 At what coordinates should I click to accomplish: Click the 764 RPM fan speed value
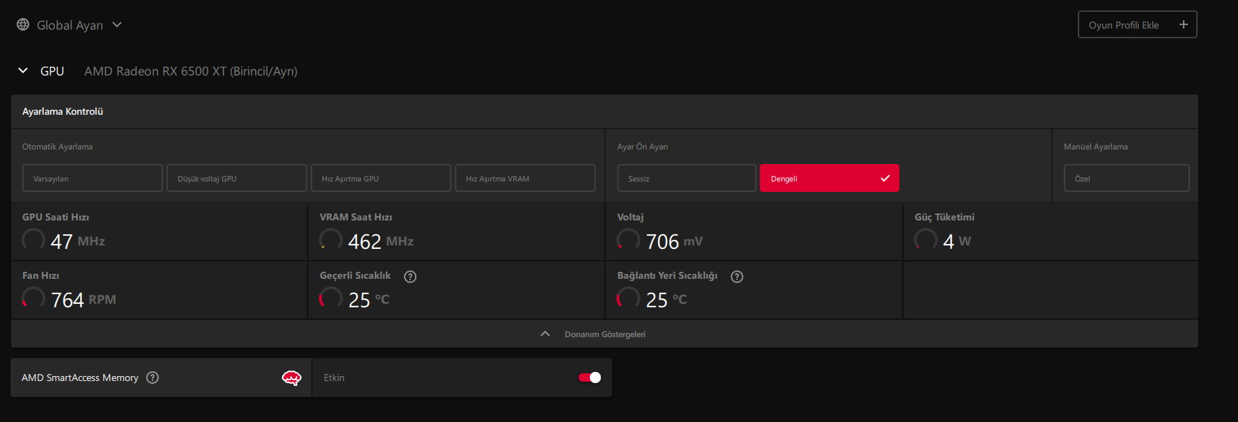click(84, 300)
